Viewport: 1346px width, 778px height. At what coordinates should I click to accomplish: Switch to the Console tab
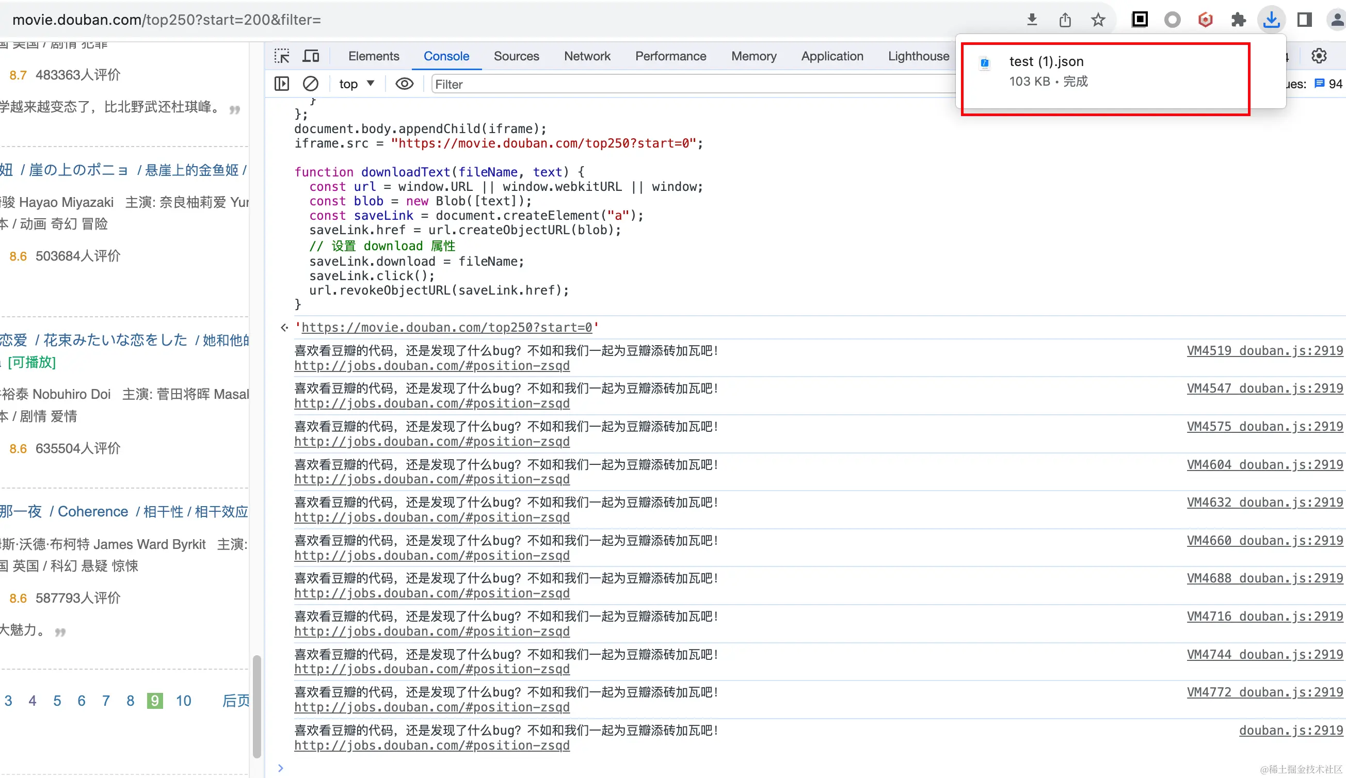pyautogui.click(x=446, y=56)
